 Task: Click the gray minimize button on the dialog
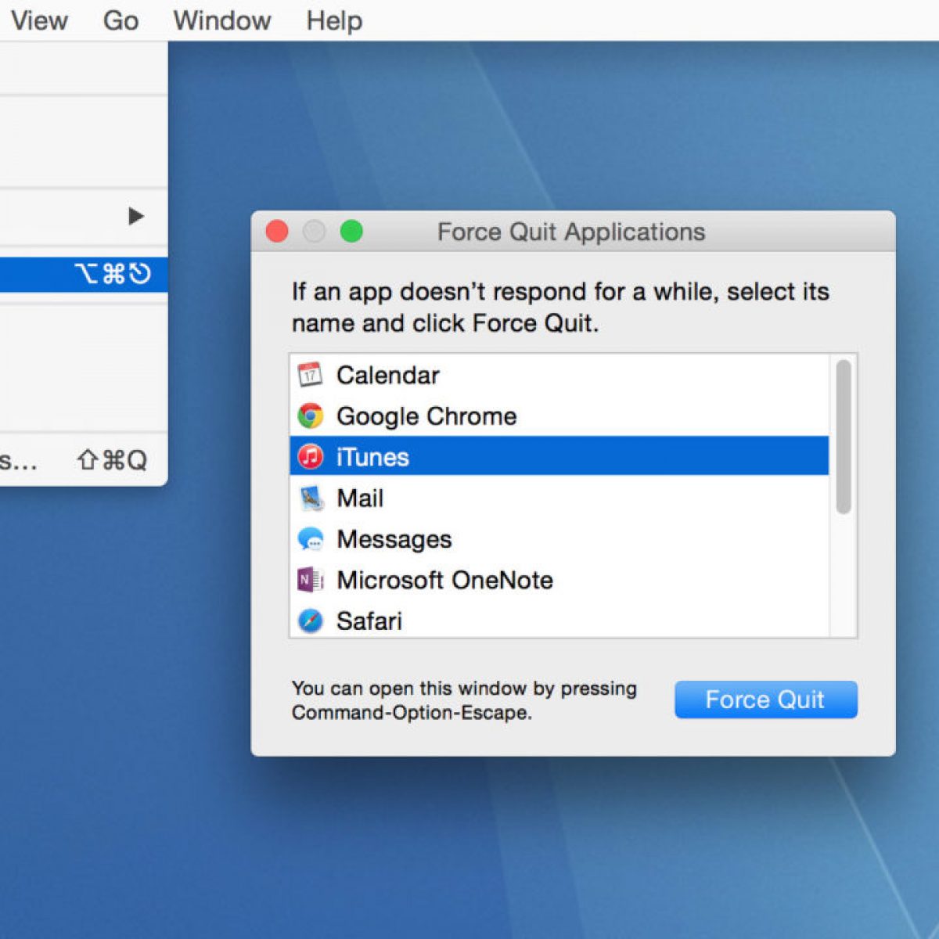[314, 232]
